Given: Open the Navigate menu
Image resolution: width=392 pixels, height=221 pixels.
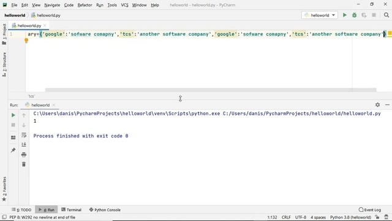Looking at the screenshot, I should click(x=52, y=5).
